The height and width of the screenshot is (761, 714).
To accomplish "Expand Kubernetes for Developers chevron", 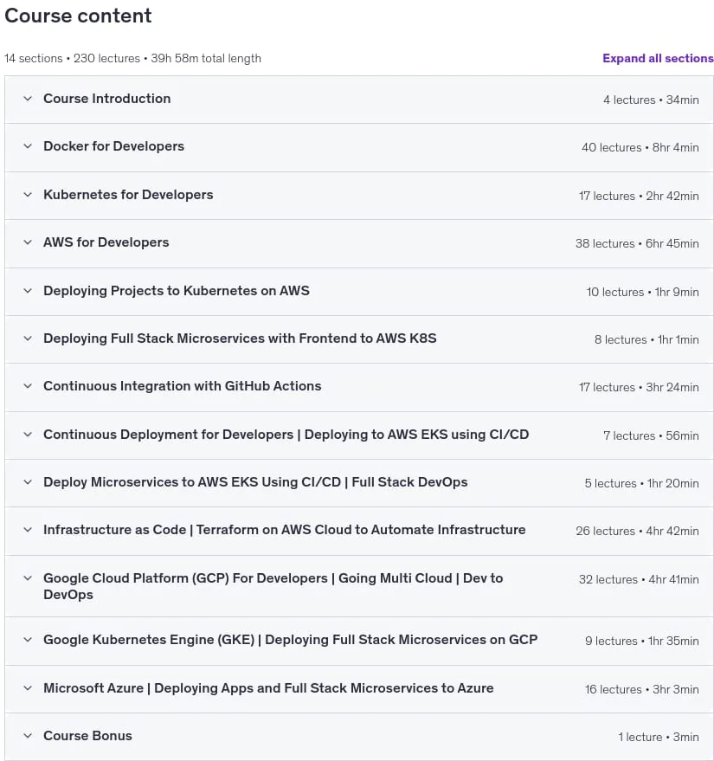I will click(x=28, y=195).
